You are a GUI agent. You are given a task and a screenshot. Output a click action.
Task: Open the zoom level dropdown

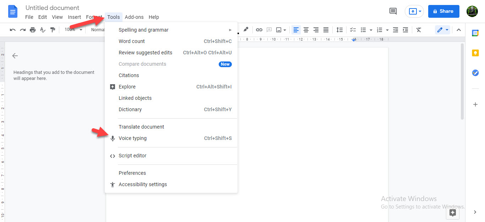(73, 30)
